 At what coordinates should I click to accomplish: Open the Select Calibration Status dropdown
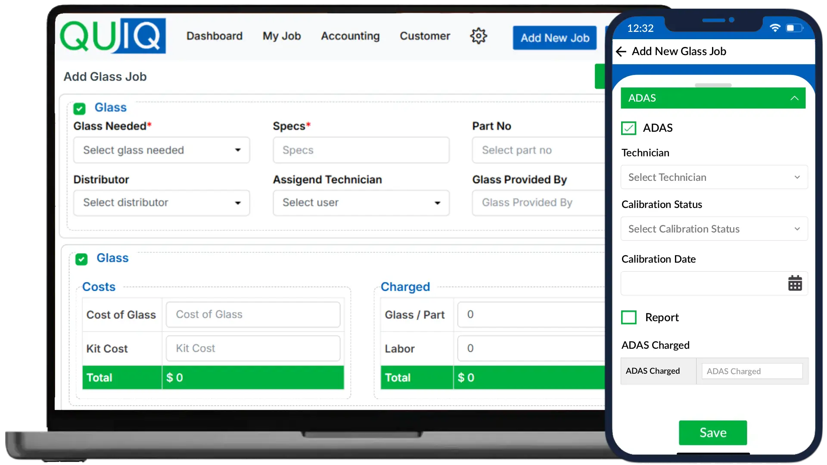click(x=714, y=229)
